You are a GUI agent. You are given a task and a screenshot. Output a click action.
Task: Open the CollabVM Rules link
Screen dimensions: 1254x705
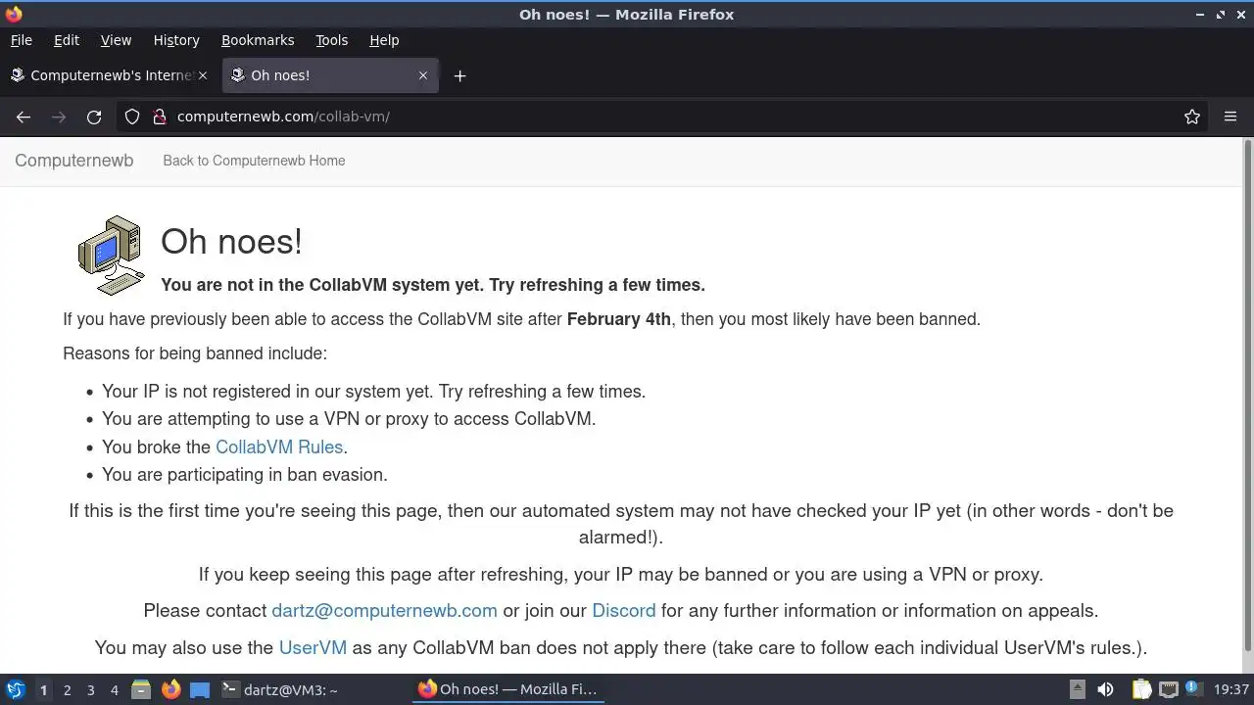coord(279,446)
